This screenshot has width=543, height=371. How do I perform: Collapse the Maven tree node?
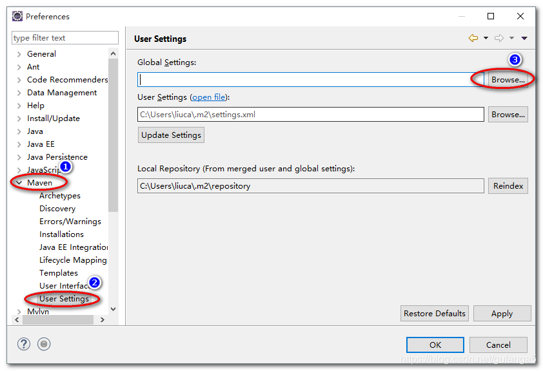(19, 182)
